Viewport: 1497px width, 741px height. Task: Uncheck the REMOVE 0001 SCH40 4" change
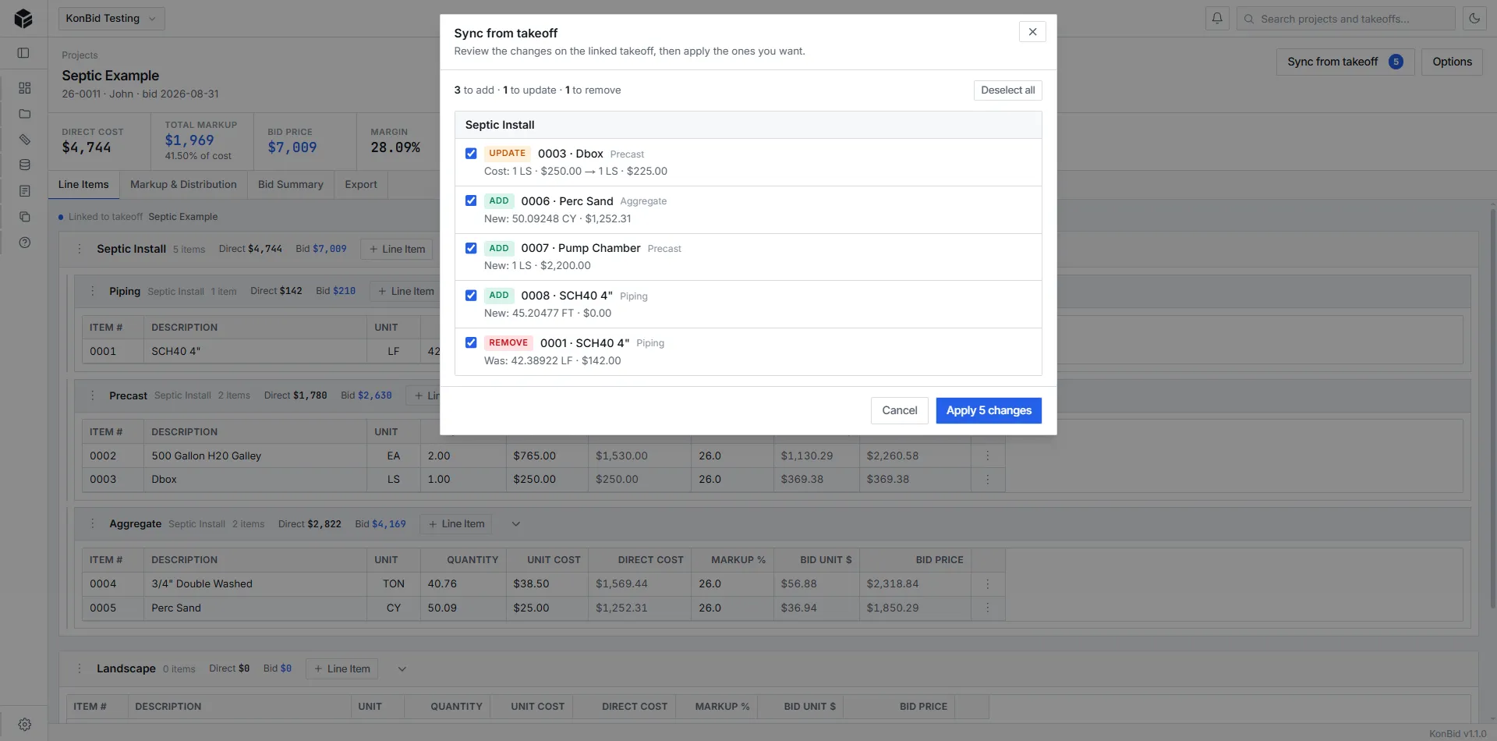coord(471,342)
